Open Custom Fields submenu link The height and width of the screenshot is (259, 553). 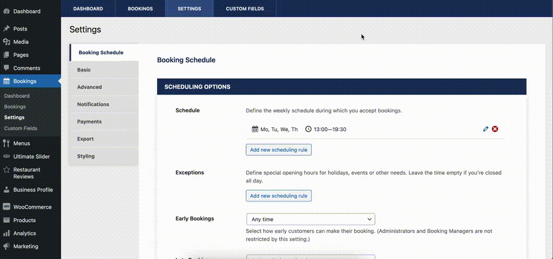tap(21, 128)
